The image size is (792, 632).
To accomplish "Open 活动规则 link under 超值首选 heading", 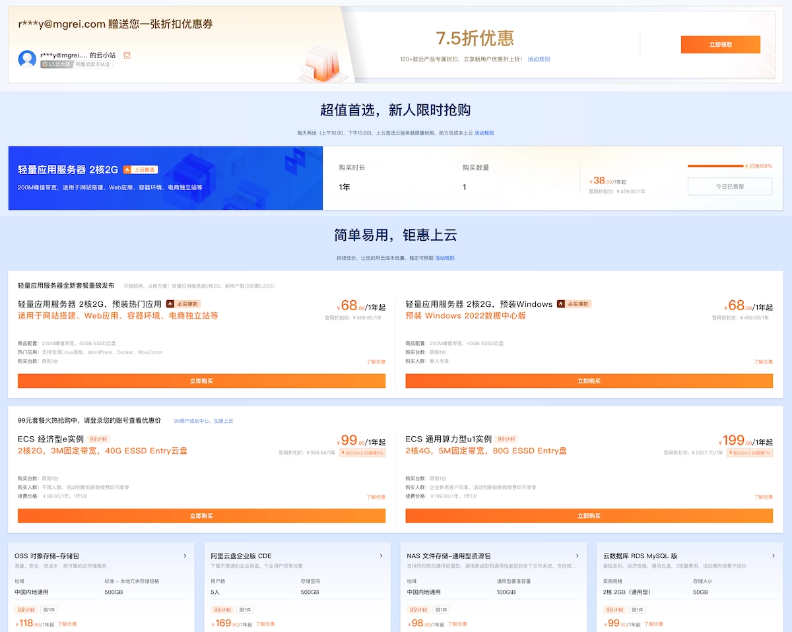I will click(x=484, y=133).
